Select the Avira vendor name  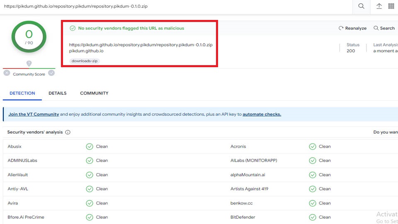pos(13,203)
